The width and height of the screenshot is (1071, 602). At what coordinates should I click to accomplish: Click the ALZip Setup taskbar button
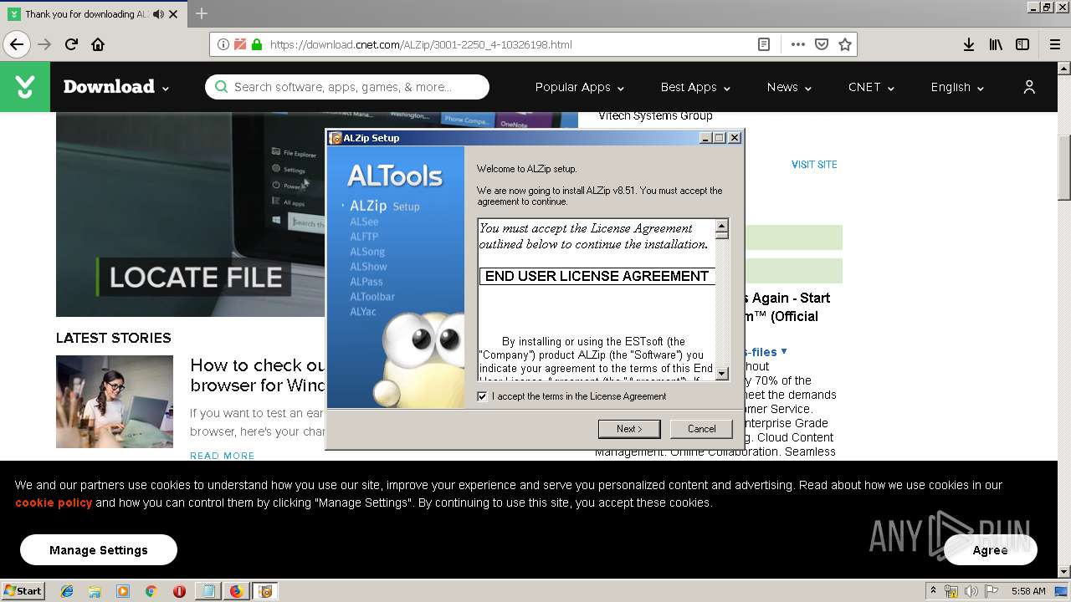pos(265,591)
